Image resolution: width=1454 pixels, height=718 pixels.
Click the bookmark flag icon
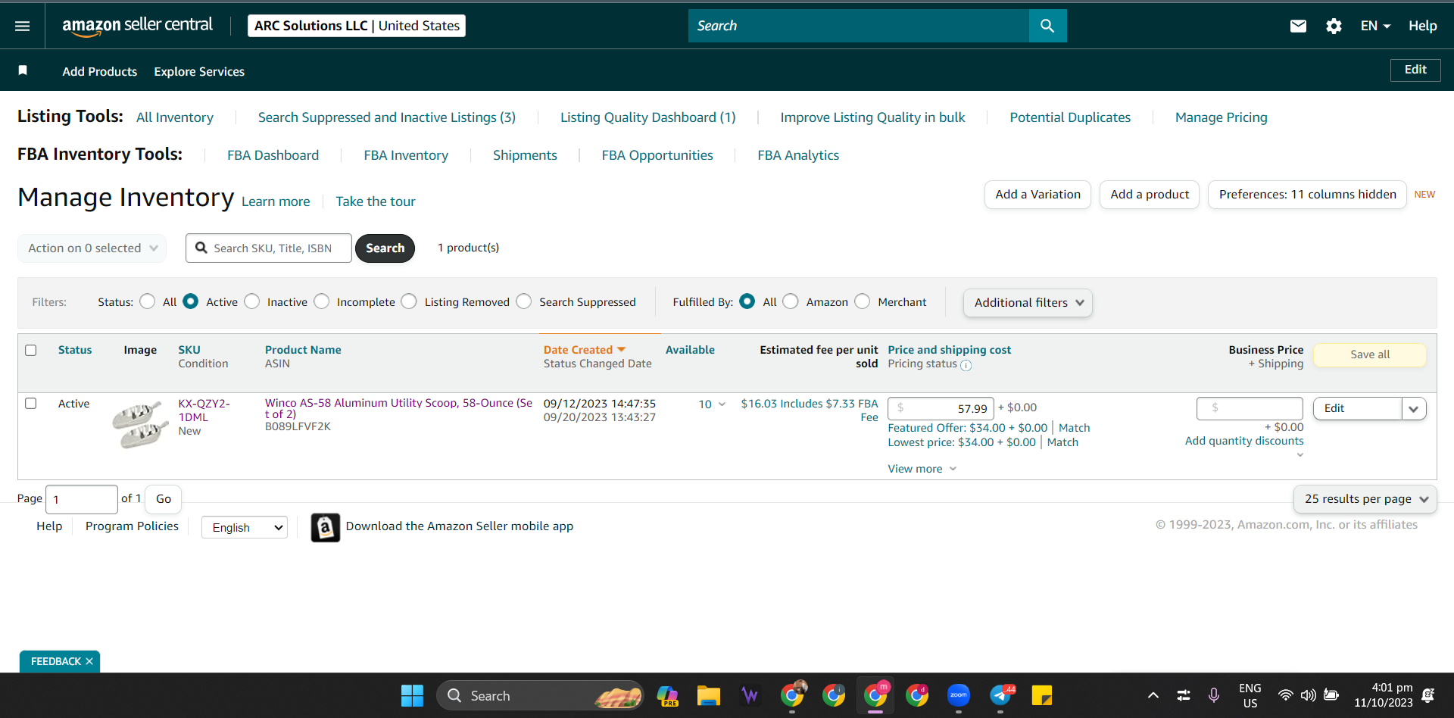point(23,70)
